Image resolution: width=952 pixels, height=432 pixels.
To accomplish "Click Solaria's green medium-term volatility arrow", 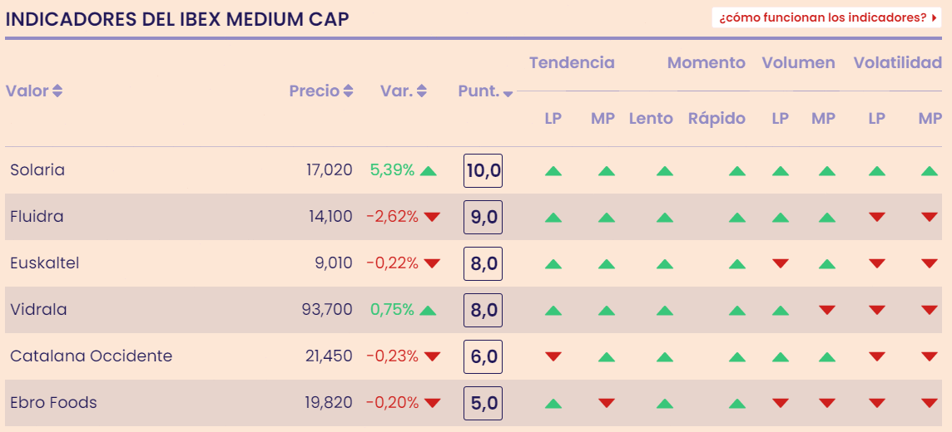I will click(x=930, y=171).
